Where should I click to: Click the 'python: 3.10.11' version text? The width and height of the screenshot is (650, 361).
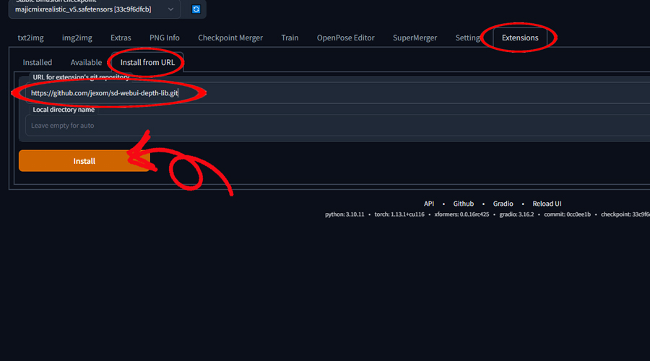tap(344, 214)
